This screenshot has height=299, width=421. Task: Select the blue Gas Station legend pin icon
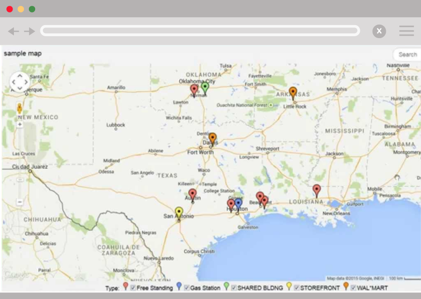[178, 286]
